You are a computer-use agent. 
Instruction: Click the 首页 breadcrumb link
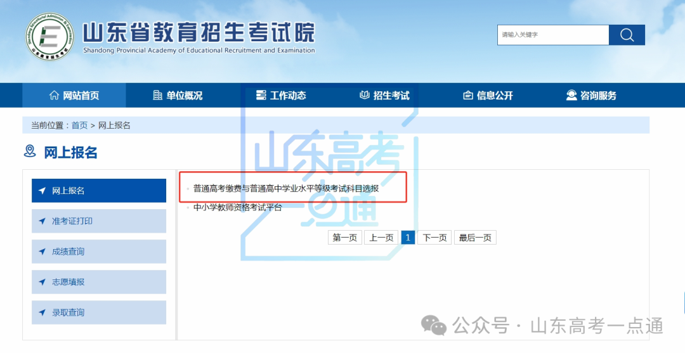click(x=79, y=125)
